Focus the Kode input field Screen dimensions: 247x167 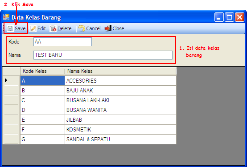(x=62, y=42)
